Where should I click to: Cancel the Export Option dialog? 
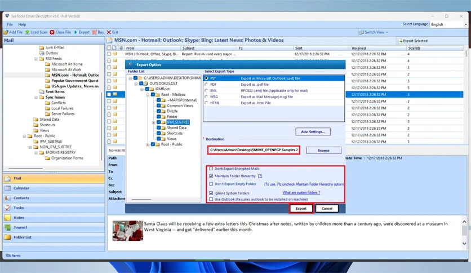[327, 208]
